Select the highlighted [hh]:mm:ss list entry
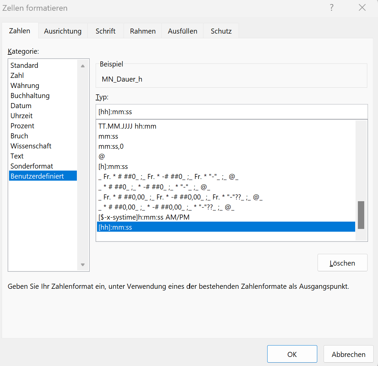This screenshot has height=366, width=378. click(x=226, y=227)
